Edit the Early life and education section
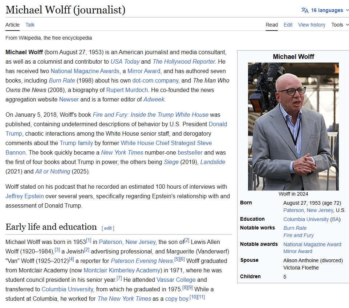The width and height of the screenshot is (349, 308). click(x=108, y=228)
